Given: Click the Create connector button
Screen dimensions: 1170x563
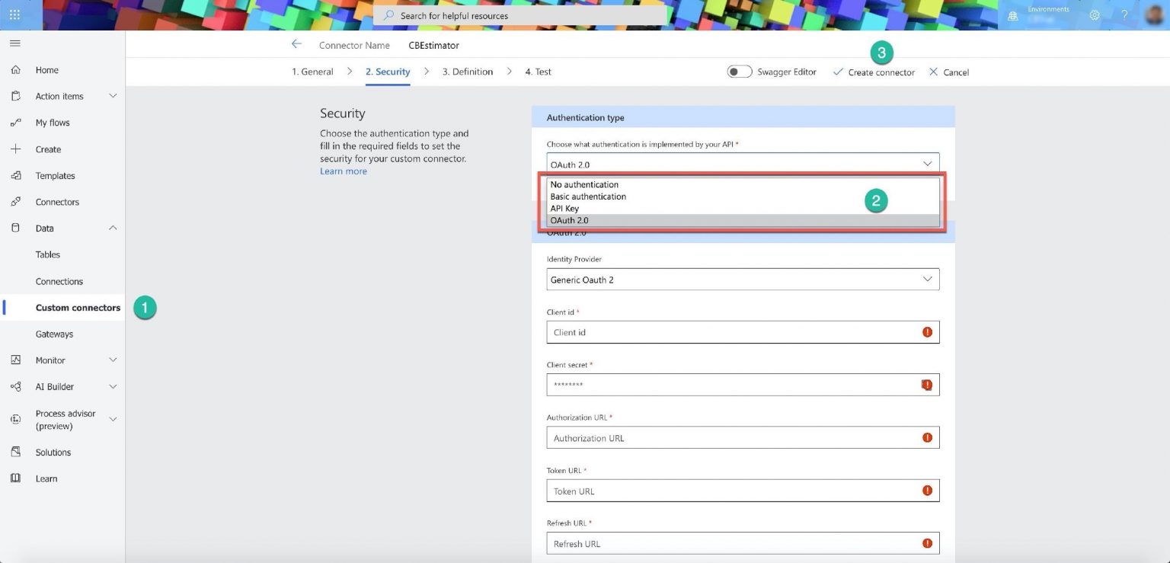Looking at the screenshot, I should point(874,72).
